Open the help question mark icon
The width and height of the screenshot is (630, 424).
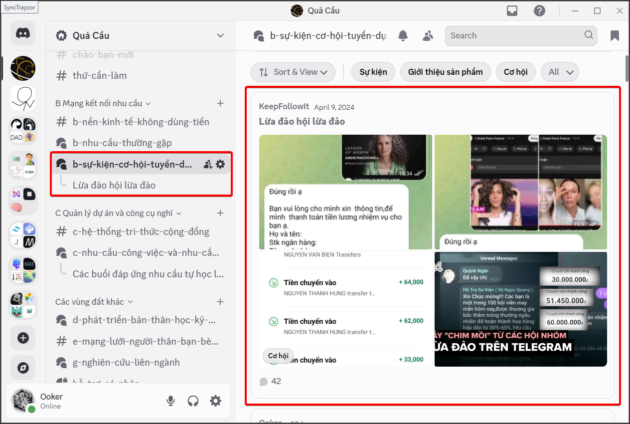click(539, 10)
